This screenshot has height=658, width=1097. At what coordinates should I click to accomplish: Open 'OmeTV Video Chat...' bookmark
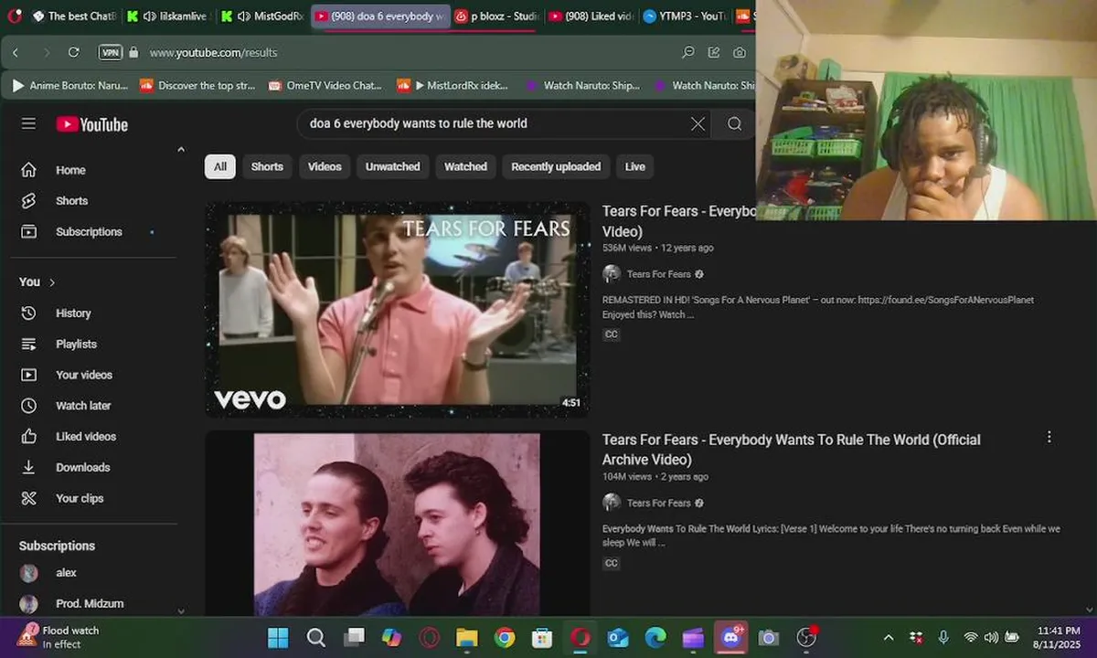325,86
